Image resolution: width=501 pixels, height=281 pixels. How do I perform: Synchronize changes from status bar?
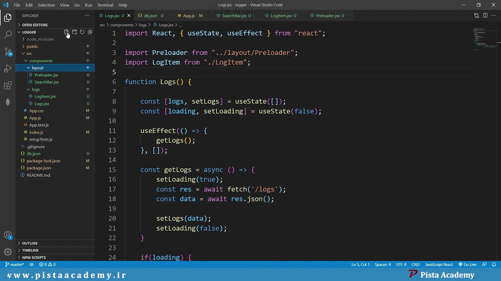[x=32, y=265]
